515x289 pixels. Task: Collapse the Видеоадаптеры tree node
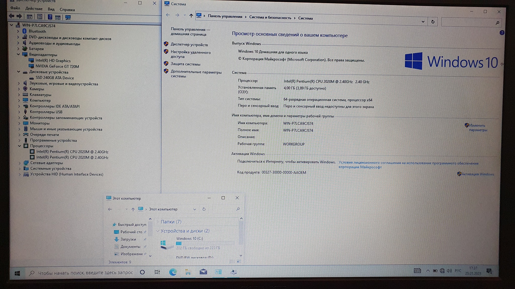coord(18,54)
